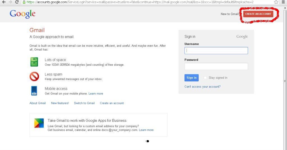
Task: Click Take Gmail to work heading
Action: pos(87,121)
